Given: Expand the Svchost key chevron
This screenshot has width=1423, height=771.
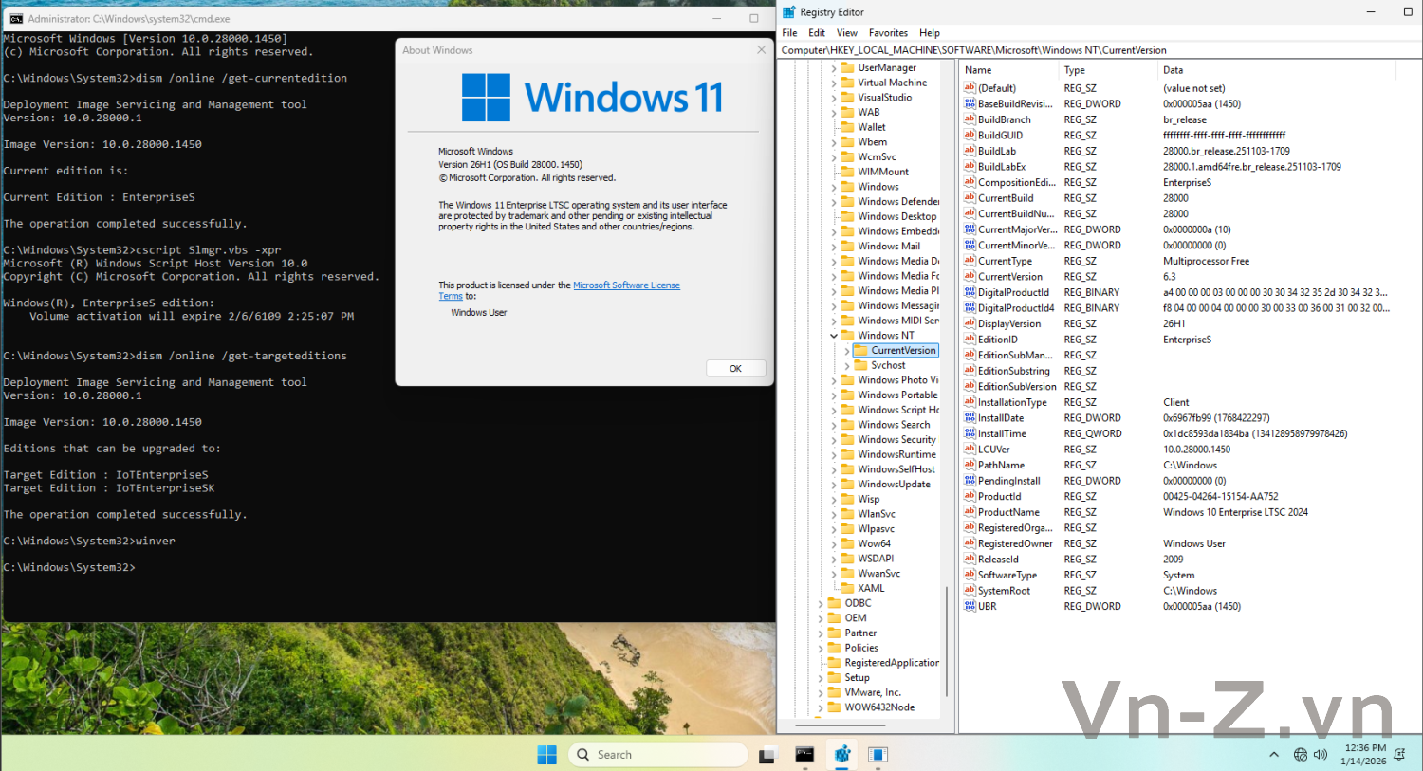Looking at the screenshot, I should coord(847,365).
